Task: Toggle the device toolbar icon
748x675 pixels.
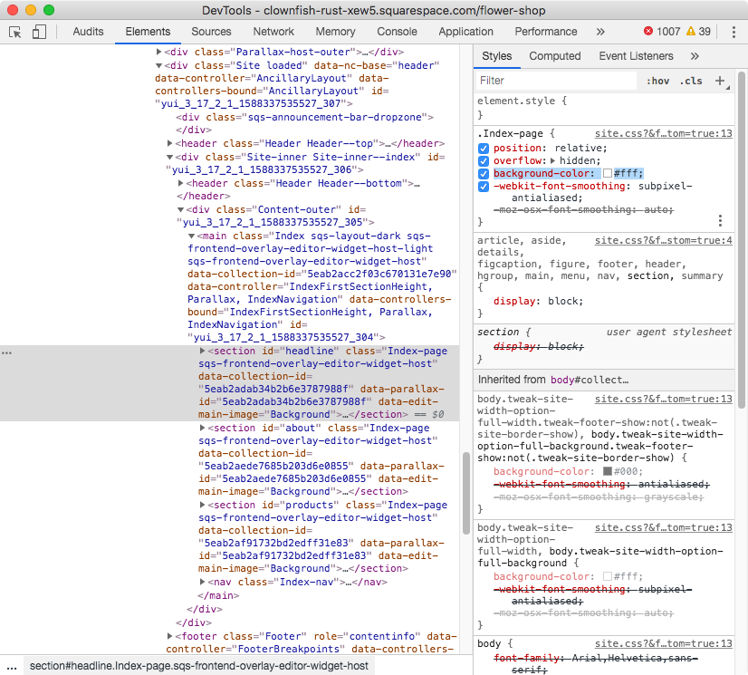Action: (39, 32)
